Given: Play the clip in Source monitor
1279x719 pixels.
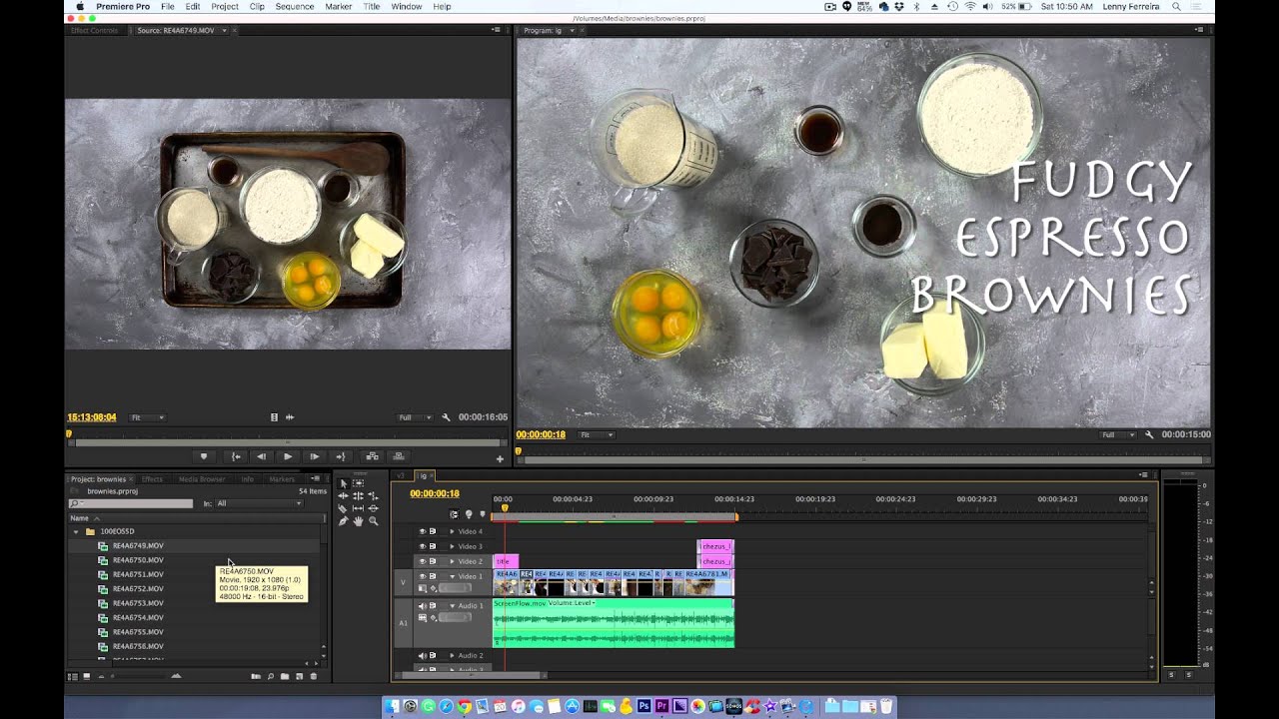Looking at the screenshot, I should [x=288, y=456].
